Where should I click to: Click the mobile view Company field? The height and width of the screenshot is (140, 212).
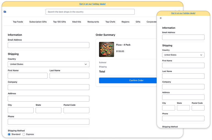coord(183,87)
